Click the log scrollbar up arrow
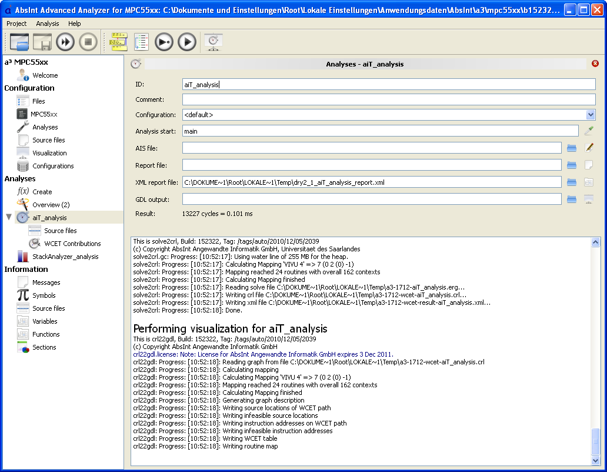Viewport: 607px width, 472px height. click(595, 242)
